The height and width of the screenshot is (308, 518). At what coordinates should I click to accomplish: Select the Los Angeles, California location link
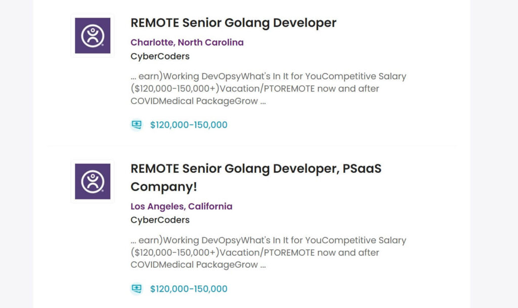181,207
